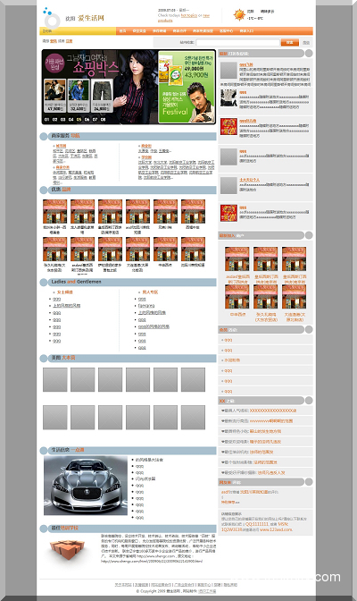Viewport: 357px width, 601px height.
Task: Click the last item in the orange navigation bar
Action: (x=246, y=31)
